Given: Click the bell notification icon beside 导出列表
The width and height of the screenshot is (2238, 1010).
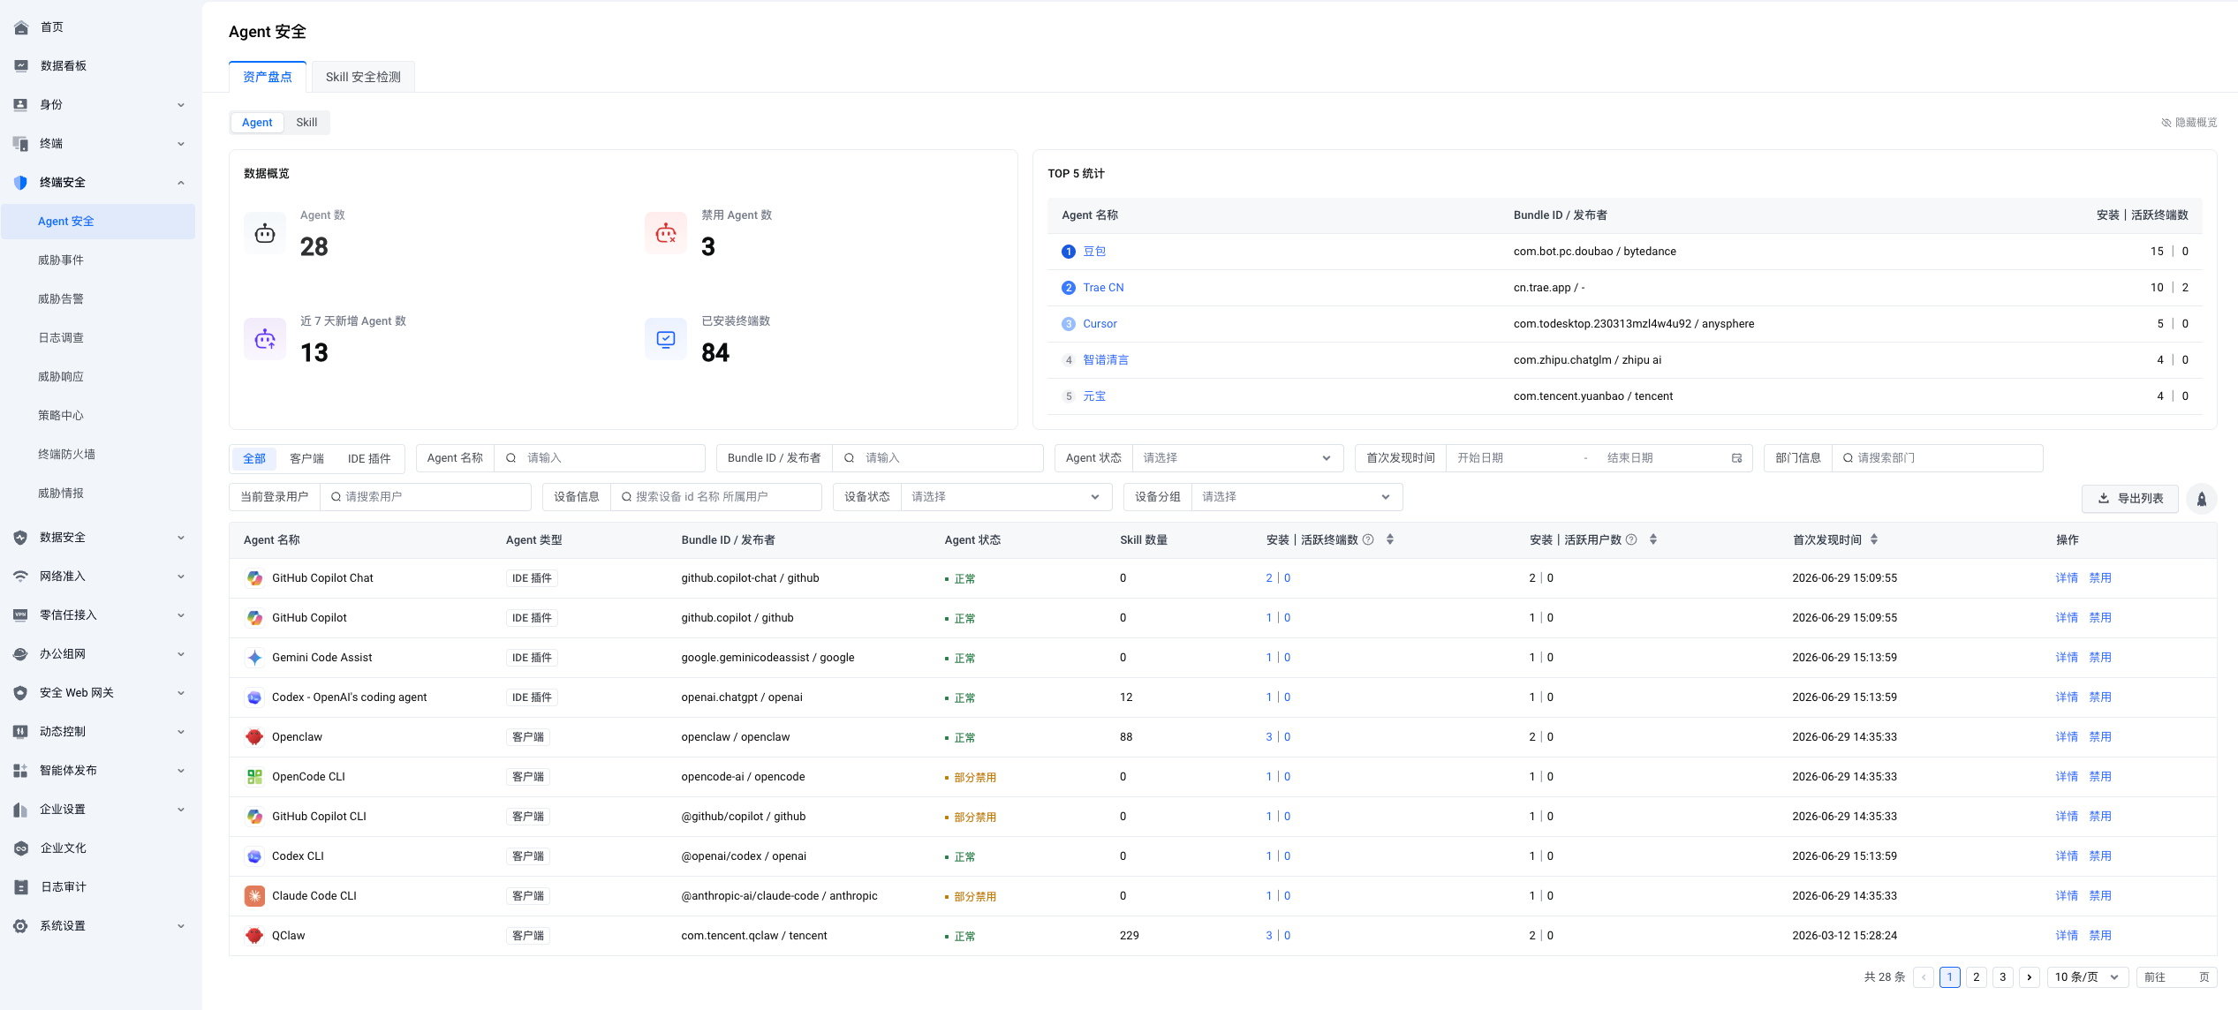Looking at the screenshot, I should tap(2202, 499).
